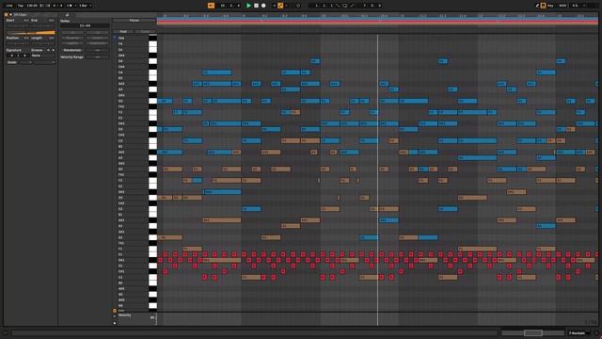Toggle the Focus button
The height and width of the screenshot is (339, 602).
coord(134,20)
